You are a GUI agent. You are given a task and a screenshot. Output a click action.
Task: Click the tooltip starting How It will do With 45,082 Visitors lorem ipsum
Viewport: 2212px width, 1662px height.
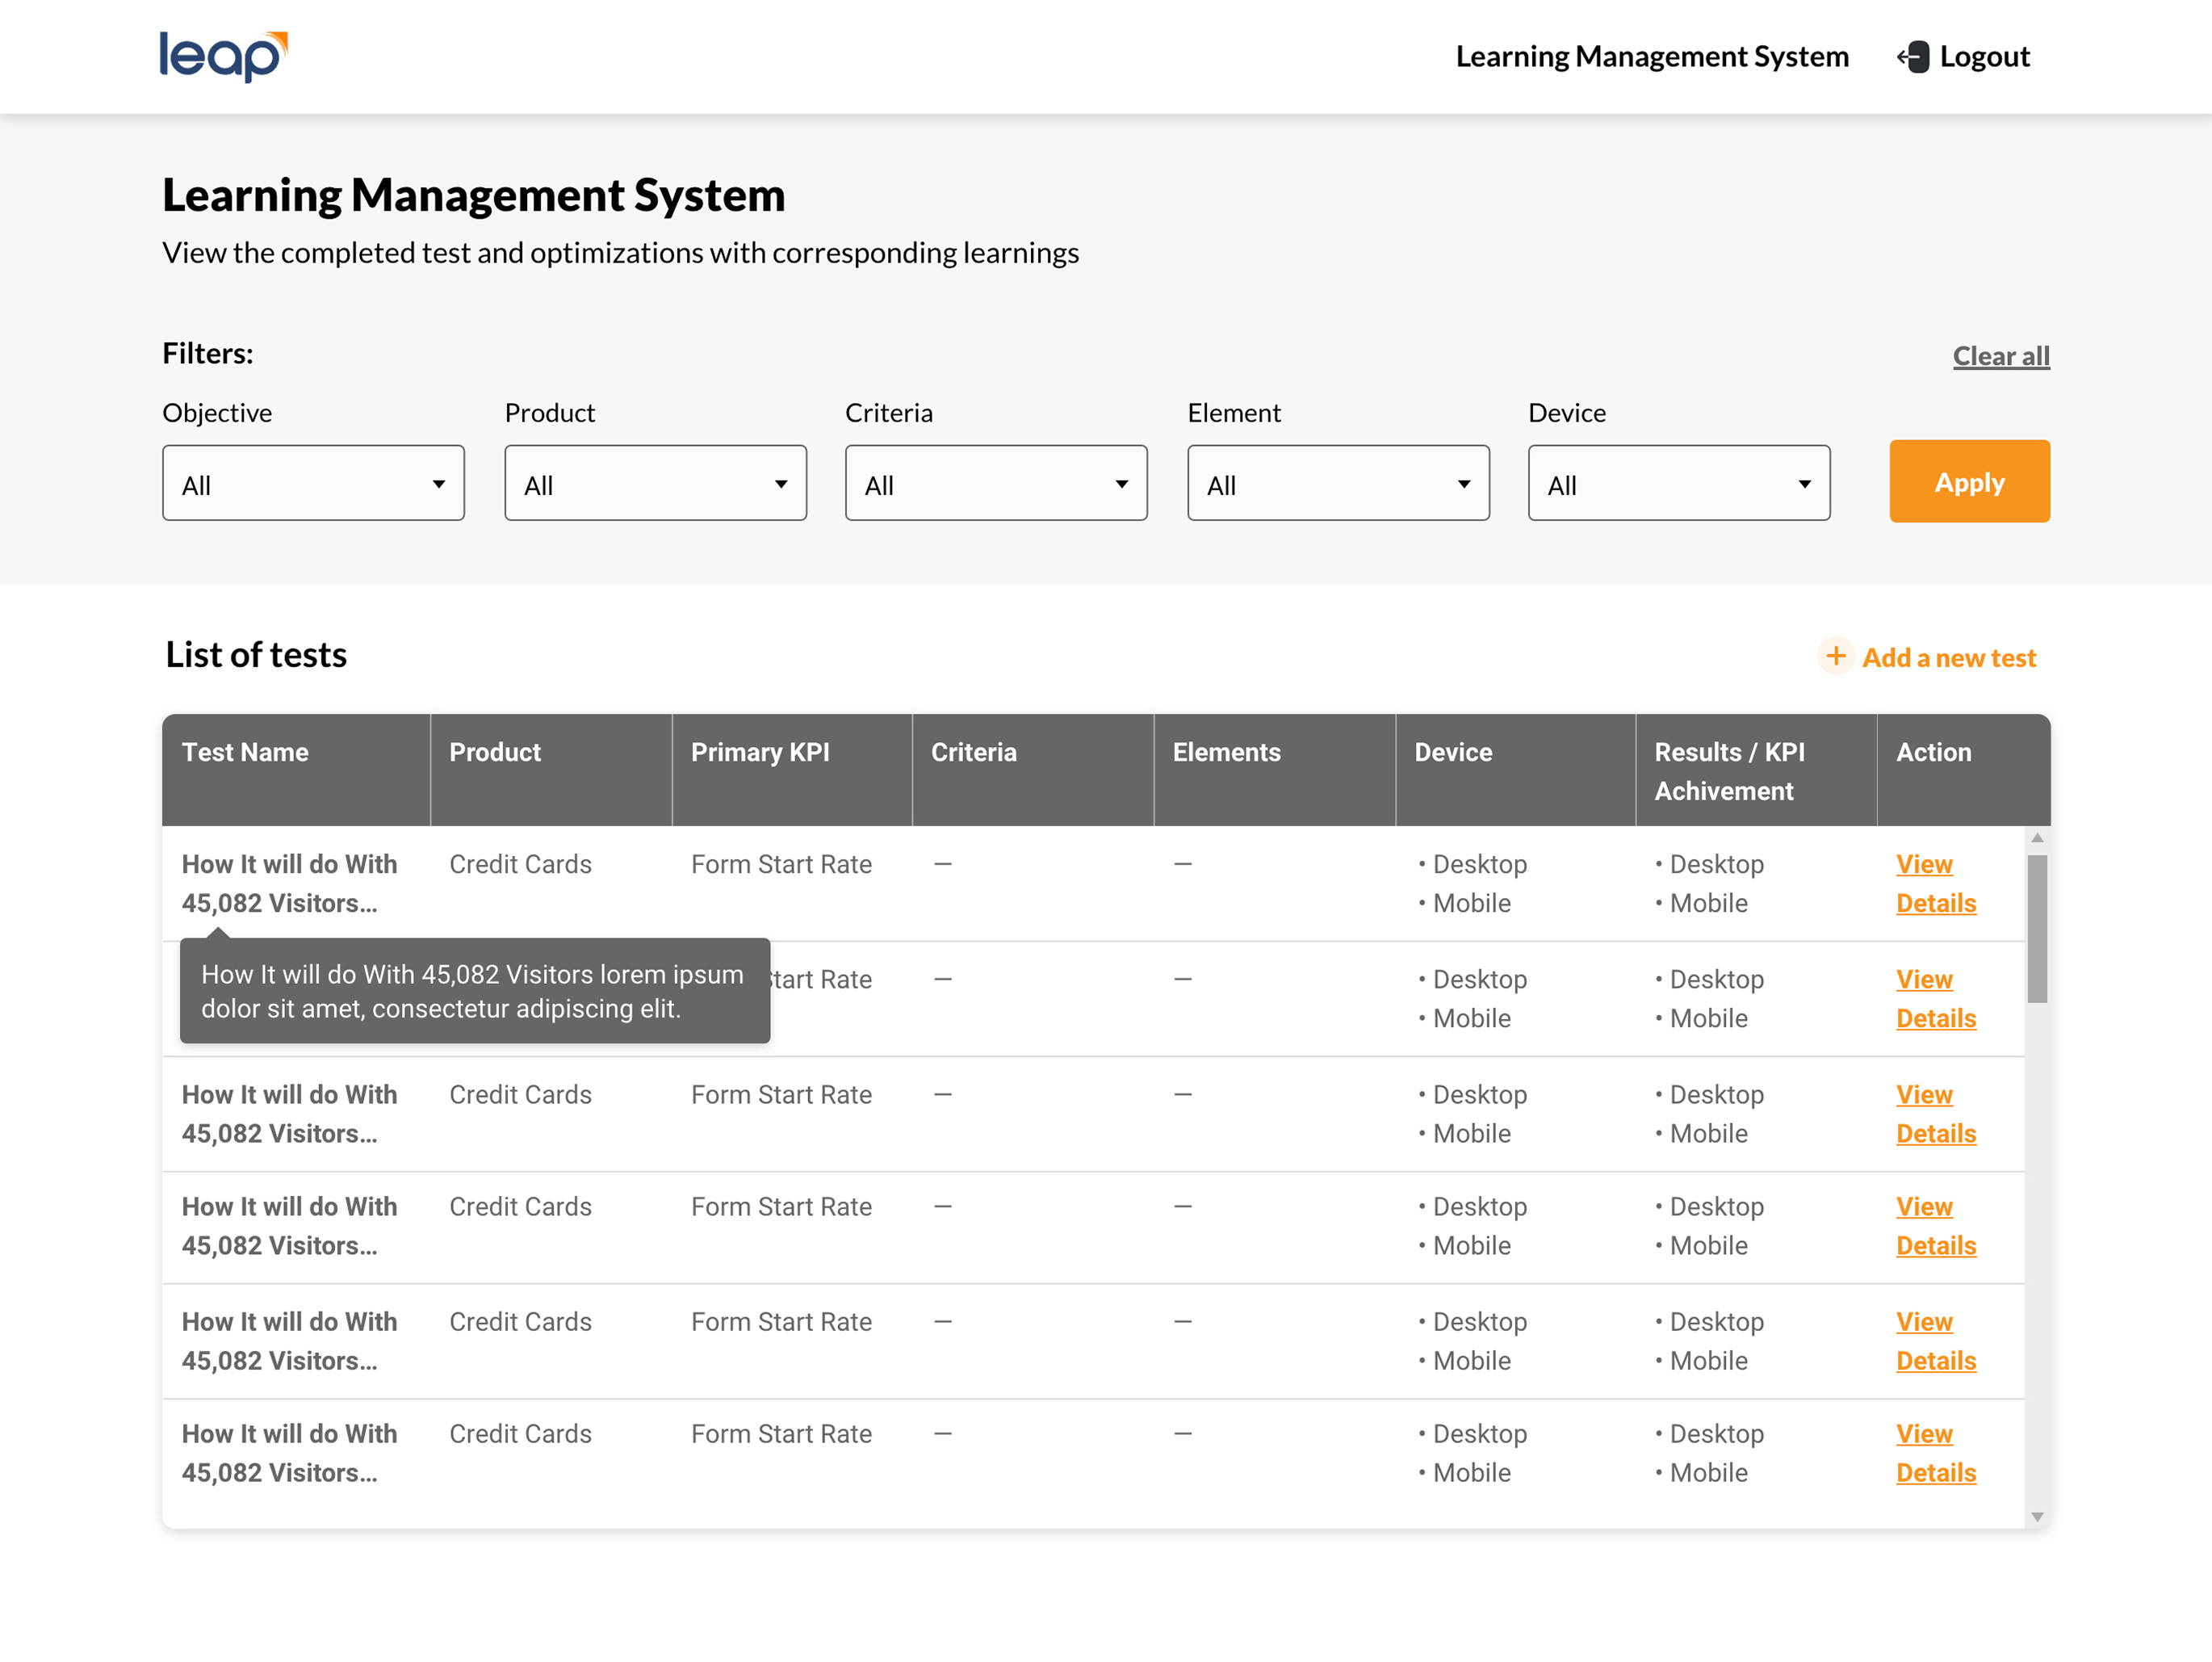[x=475, y=991]
